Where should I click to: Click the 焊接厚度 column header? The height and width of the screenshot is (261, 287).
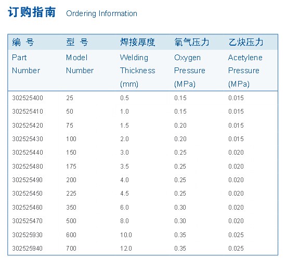pos(138,42)
